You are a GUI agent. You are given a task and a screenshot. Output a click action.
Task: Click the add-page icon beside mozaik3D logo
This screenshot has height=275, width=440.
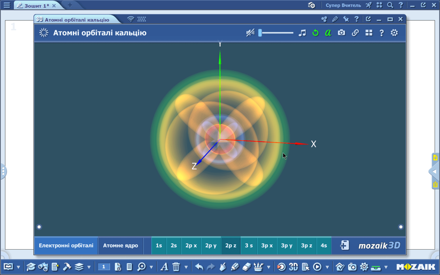344,245
